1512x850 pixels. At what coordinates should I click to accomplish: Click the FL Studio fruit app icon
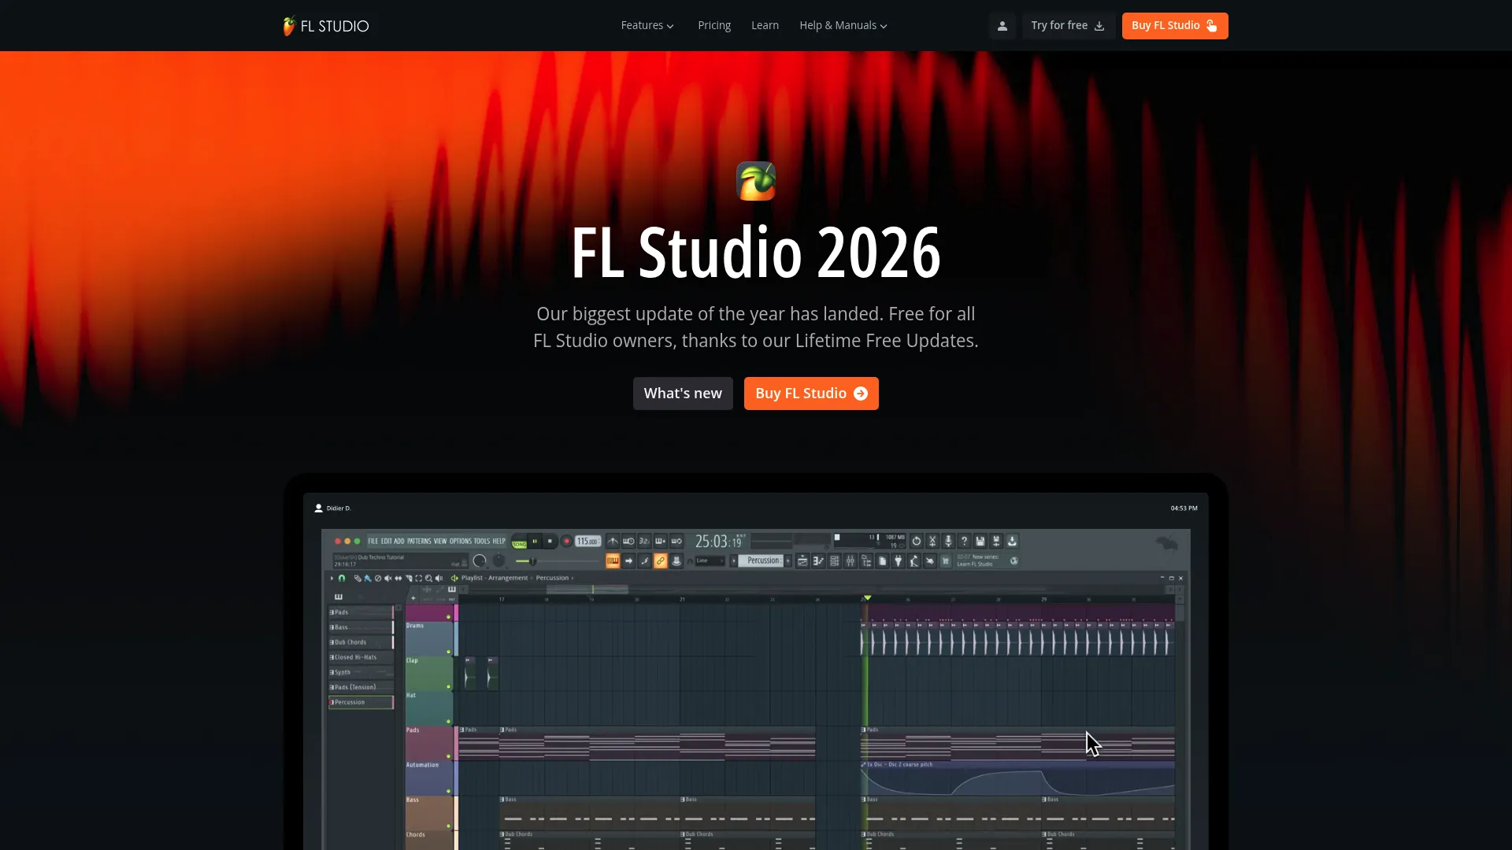756,181
